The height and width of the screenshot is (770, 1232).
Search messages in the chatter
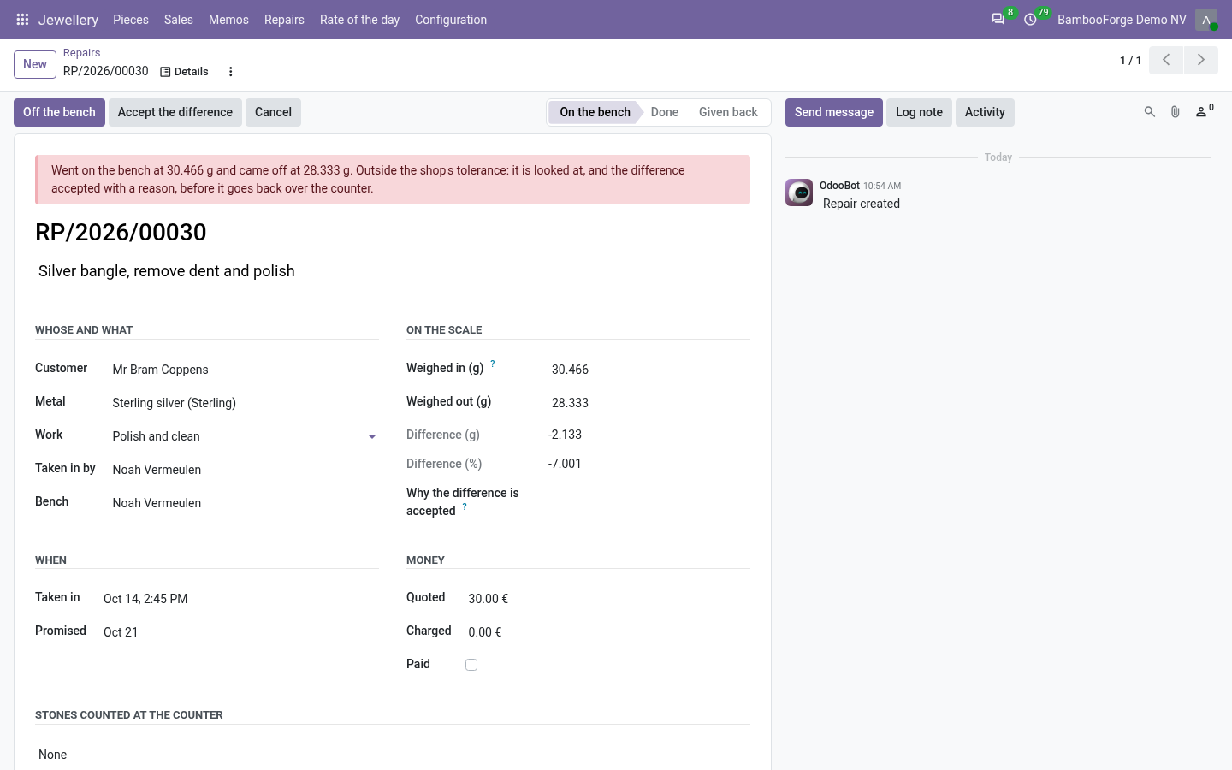pyautogui.click(x=1150, y=112)
